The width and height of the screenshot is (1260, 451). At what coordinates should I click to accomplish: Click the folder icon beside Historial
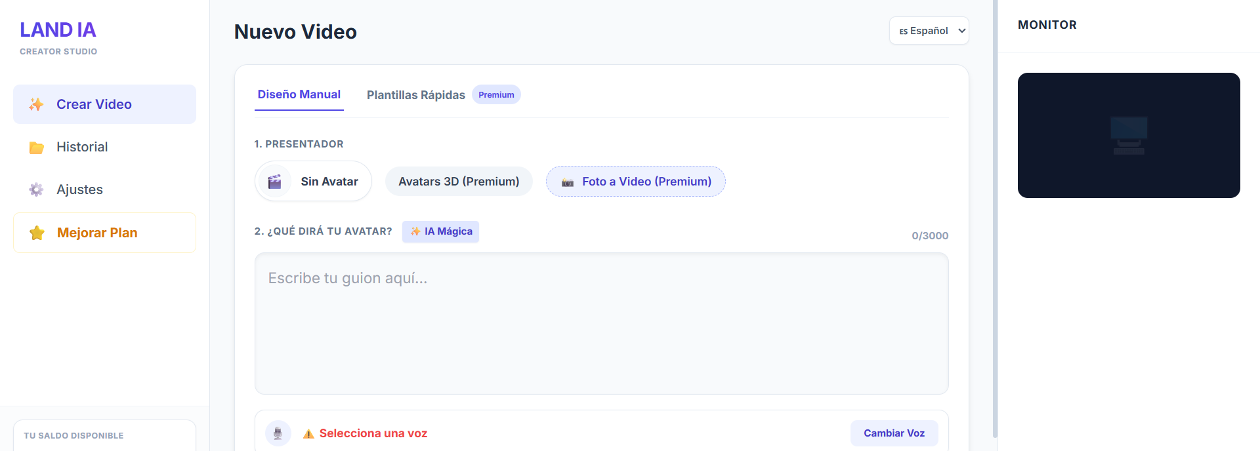36,147
